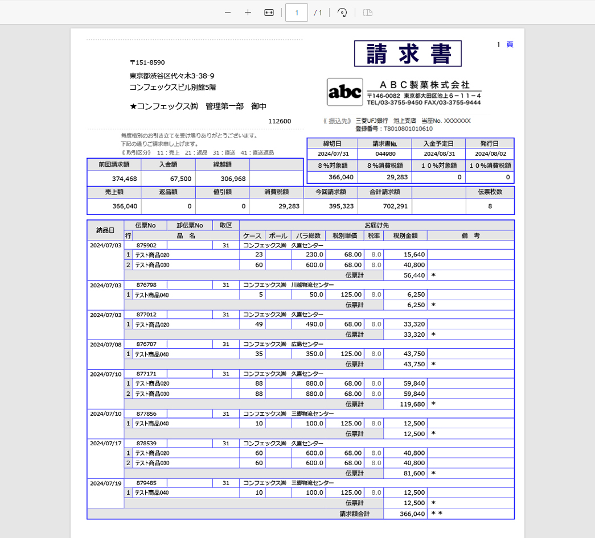Click slip number 877171
The height and width of the screenshot is (538, 595).
coord(146,374)
